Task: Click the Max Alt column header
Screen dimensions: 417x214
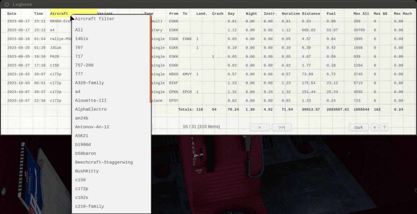Action: pyautogui.click(x=361, y=14)
